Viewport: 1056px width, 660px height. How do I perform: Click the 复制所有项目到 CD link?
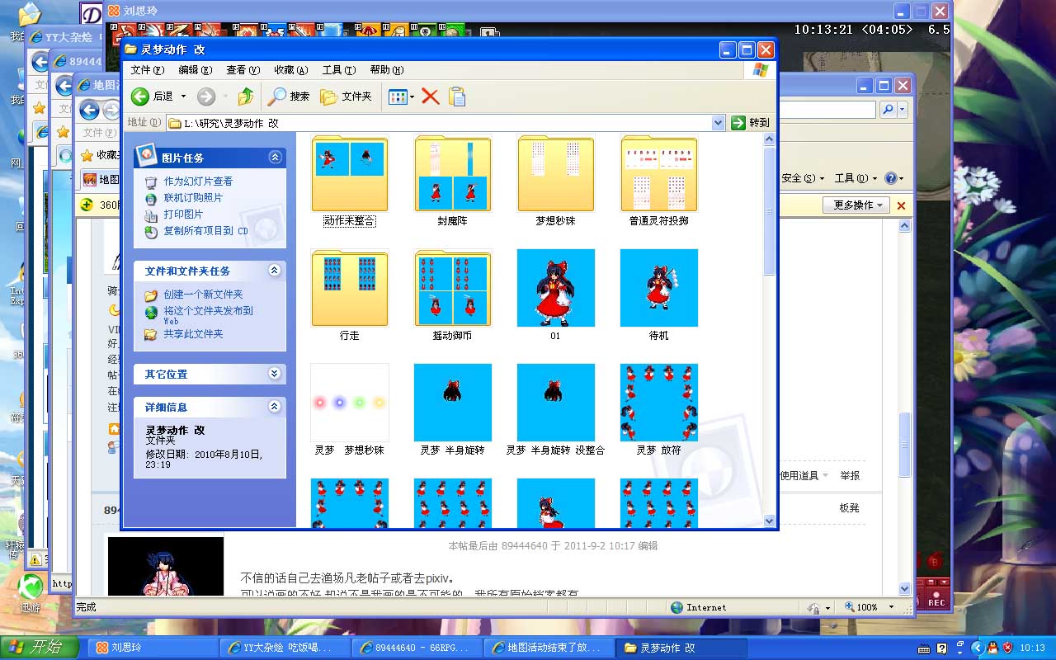205,231
